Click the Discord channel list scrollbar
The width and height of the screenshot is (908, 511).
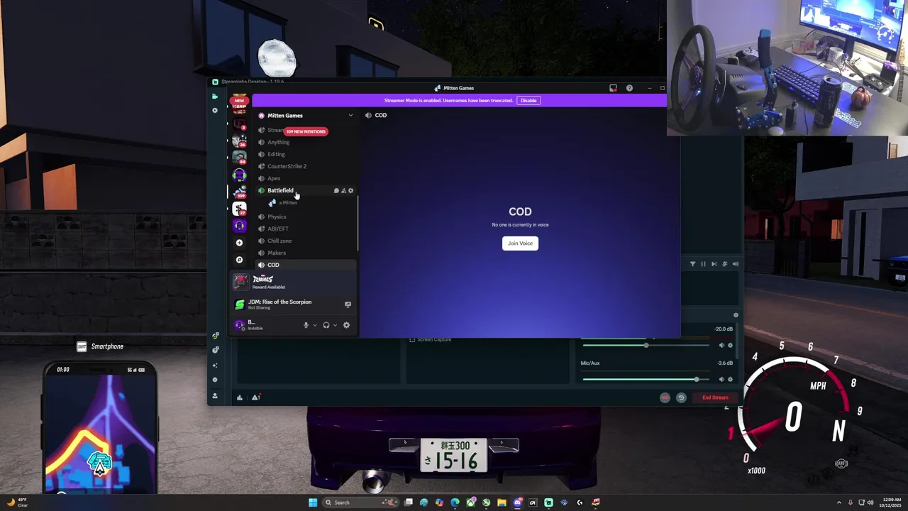[358, 223]
